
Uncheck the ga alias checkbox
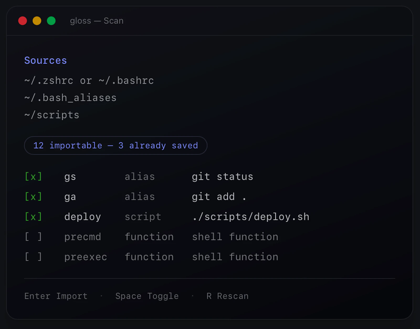pos(33,197)
